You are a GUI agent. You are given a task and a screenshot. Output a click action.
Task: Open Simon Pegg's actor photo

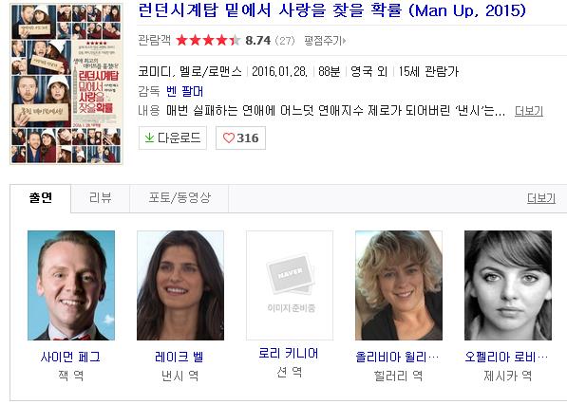pyautogui.click(x=71, y=285)
